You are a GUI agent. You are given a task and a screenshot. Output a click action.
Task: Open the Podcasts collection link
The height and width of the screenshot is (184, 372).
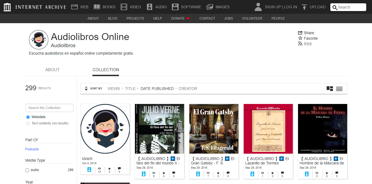point(32,149)
